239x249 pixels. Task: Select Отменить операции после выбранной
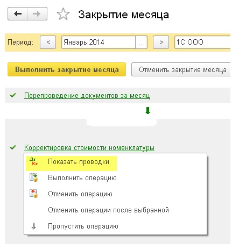coord(115,210)
